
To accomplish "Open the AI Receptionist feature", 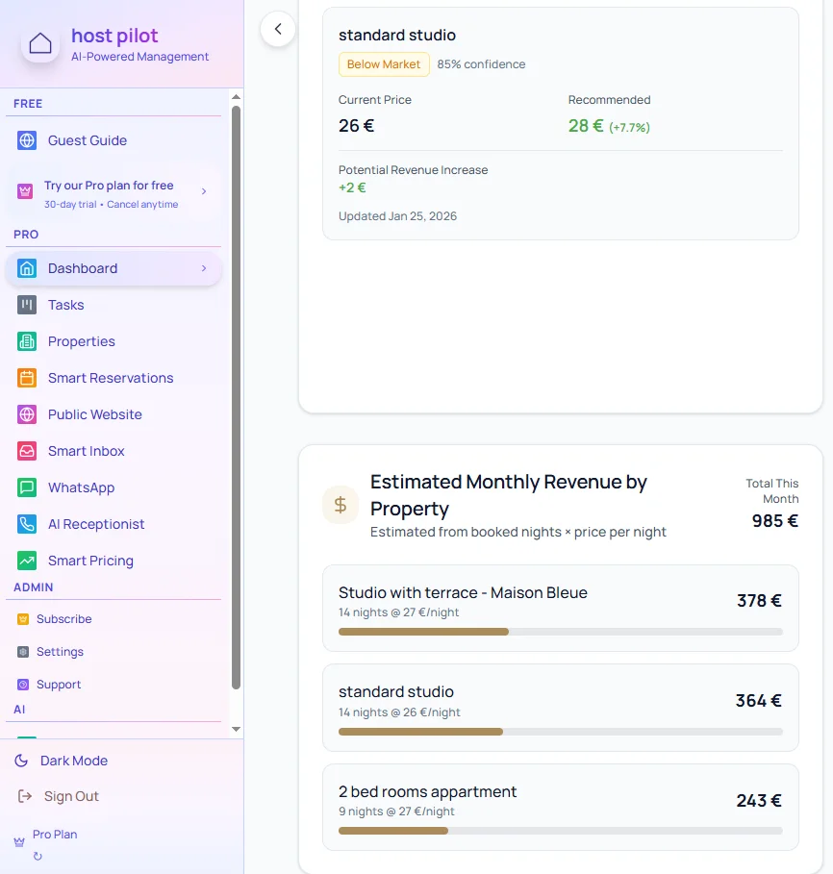I will 94,524.
